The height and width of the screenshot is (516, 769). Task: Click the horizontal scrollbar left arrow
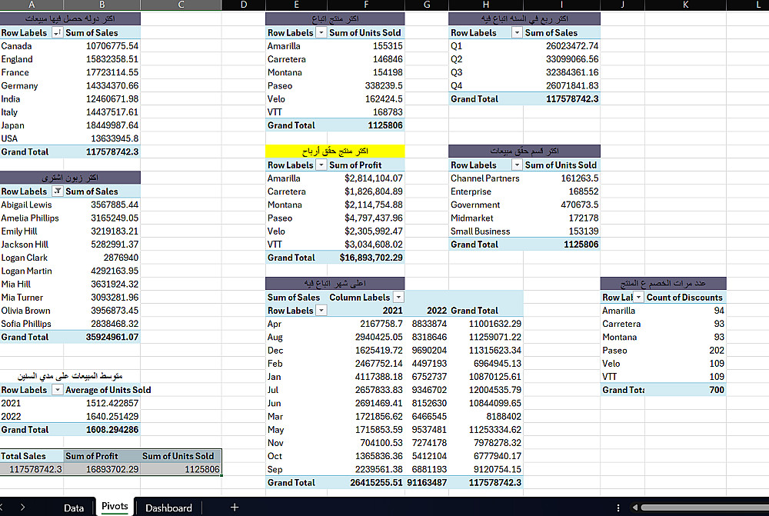point(635,508)
